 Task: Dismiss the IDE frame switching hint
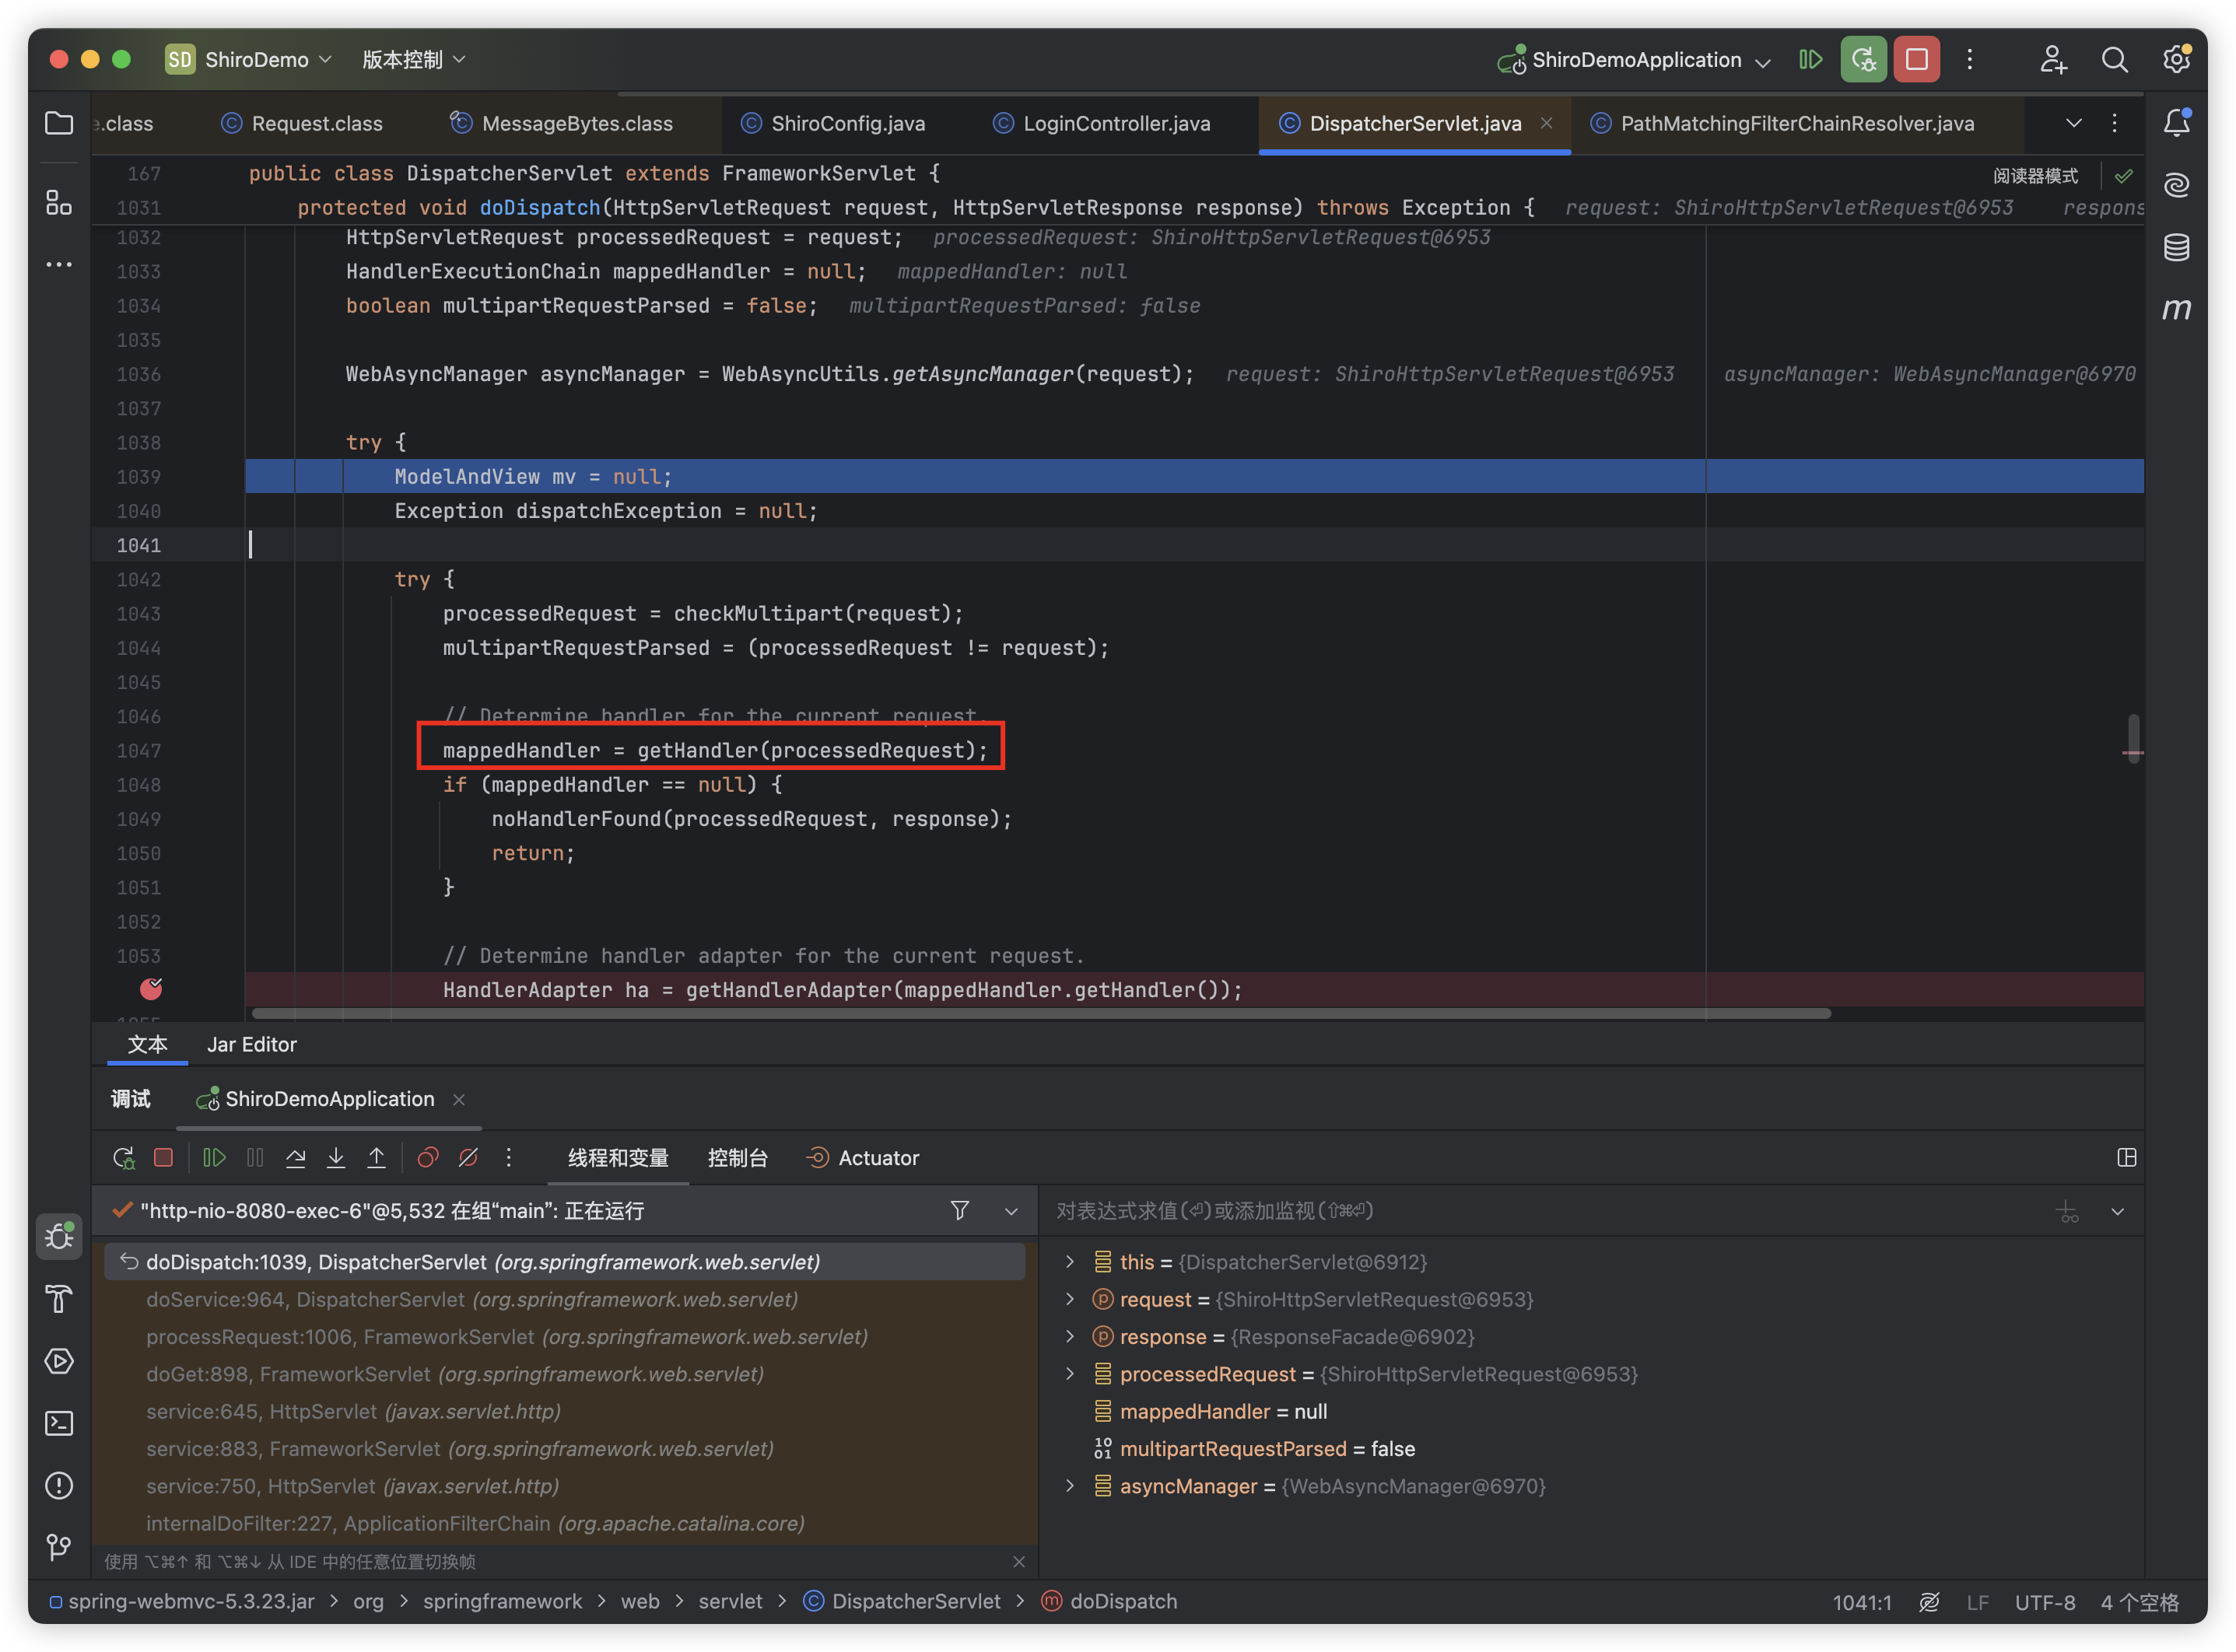click(x=1018, y=1561)
